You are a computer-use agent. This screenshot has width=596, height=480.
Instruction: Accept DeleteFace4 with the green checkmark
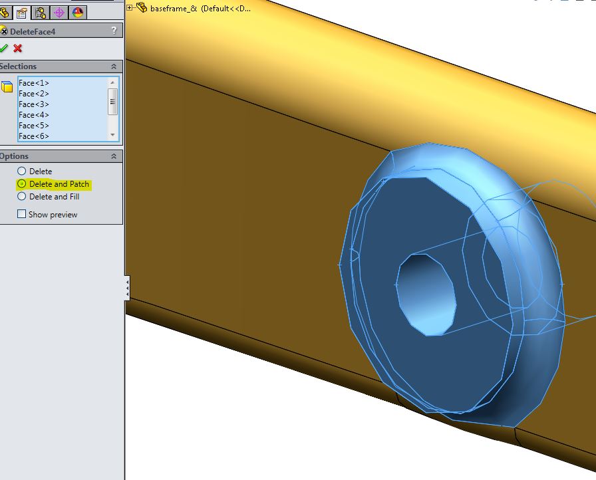(x=3, y=49)
